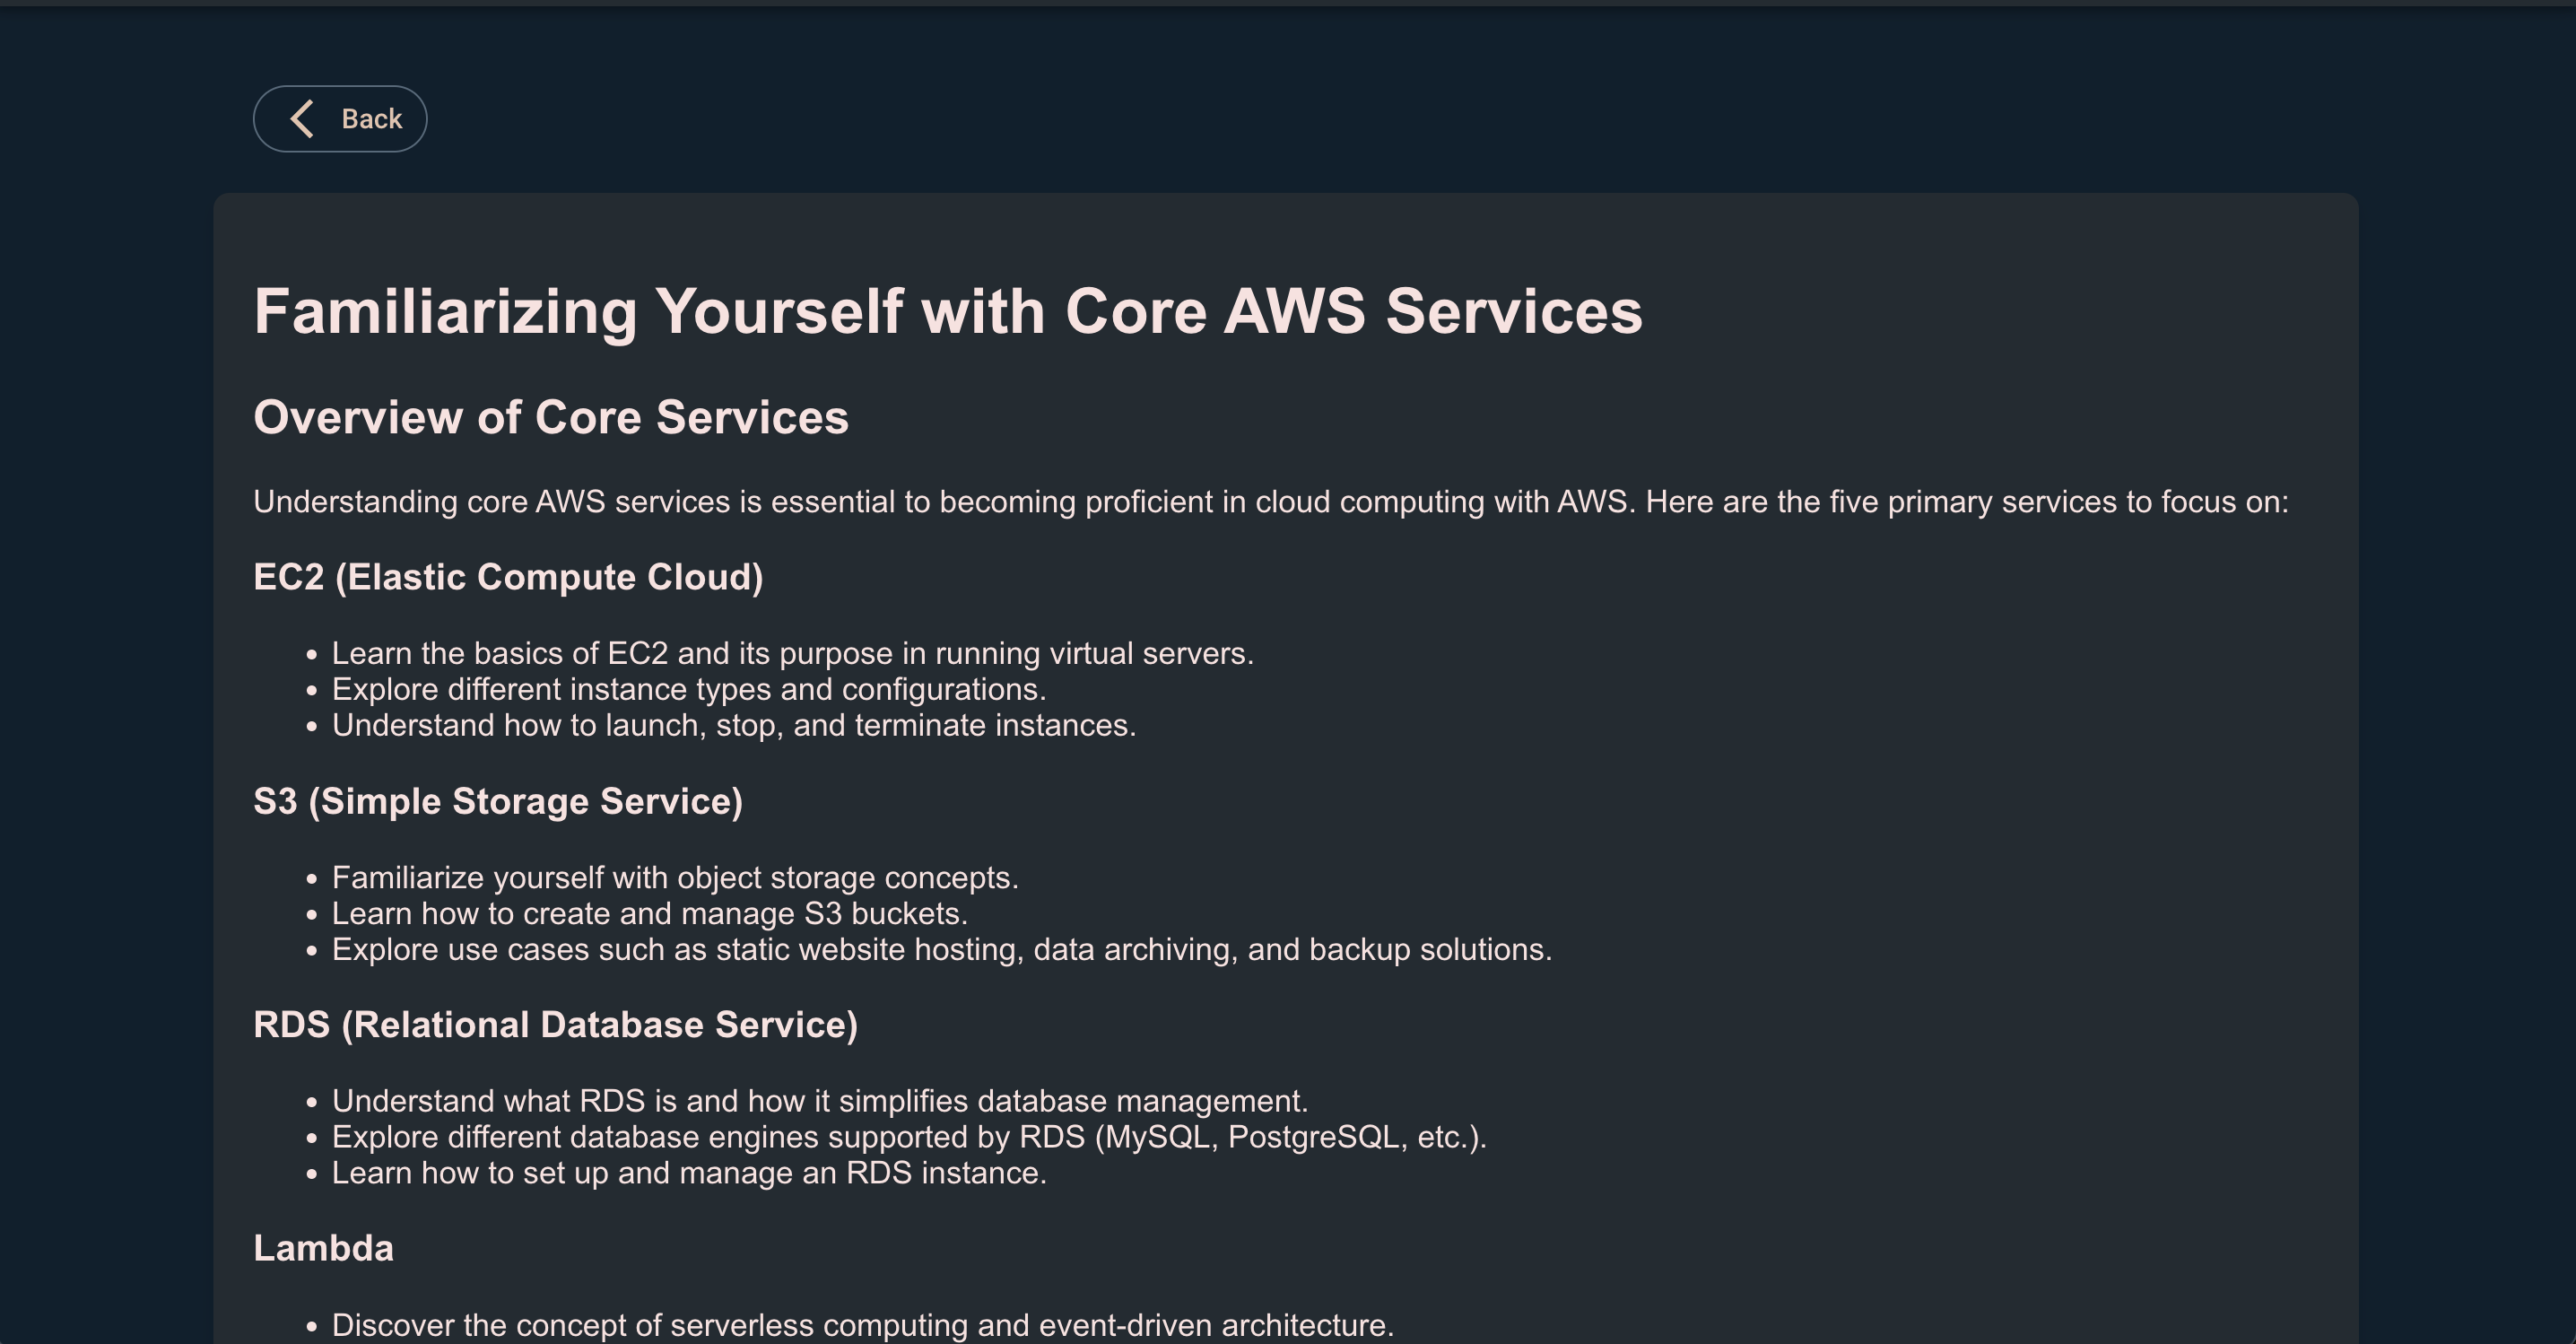Screen dimensions: 2576x1344
Task: Click the bullet mentioning static website hosting
Action: pyautogui.click(x=941, y=949)
